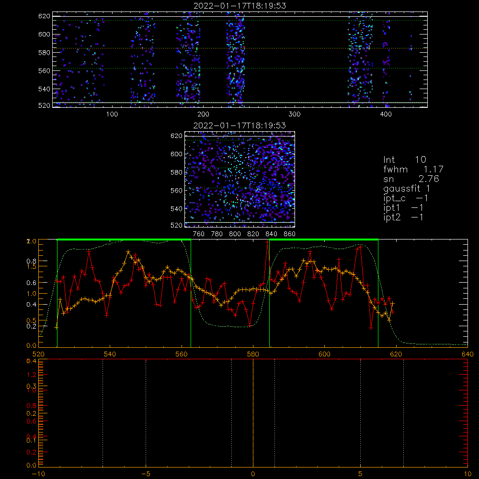The width and height of the screenshot is (479, 479).
Task: Click '1.5' on the profile plot's y-axis
Action: [32, 266]
